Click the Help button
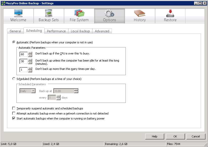 click(x=155, y=136)
